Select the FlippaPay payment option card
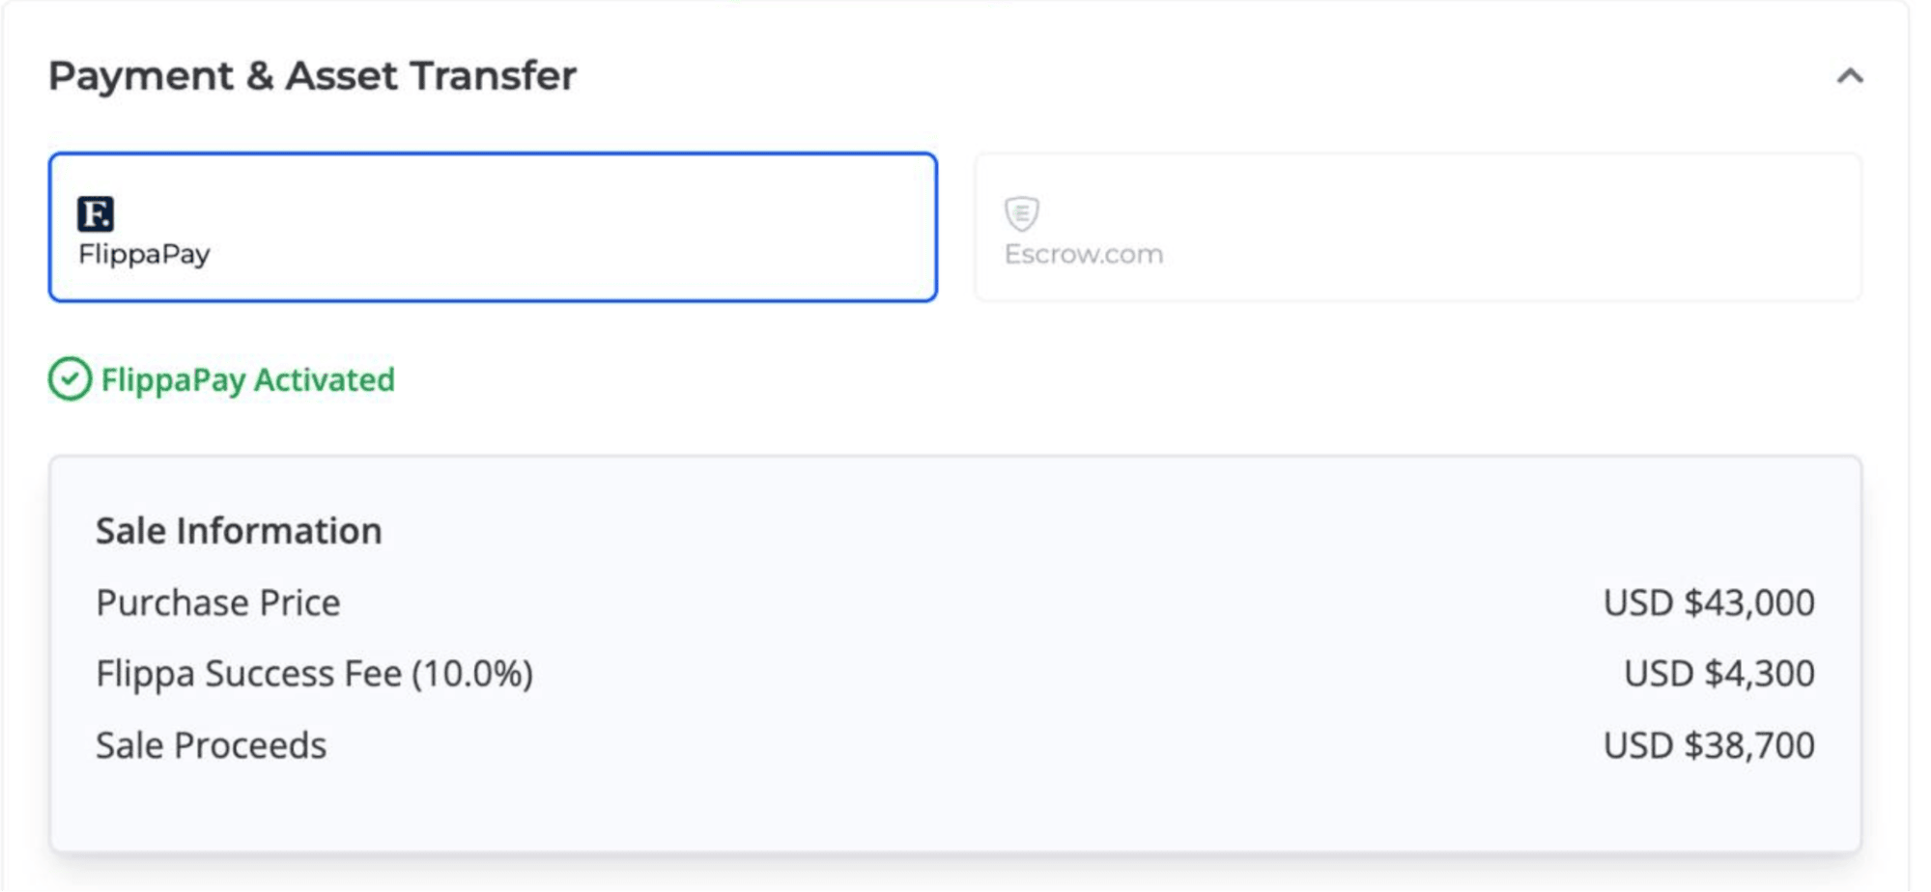 coord(493,227)
